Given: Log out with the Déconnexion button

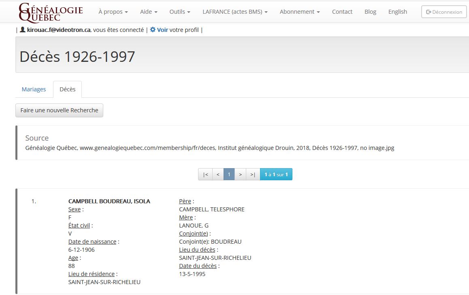Looking at the screenshot, I should tap(444, 12).
